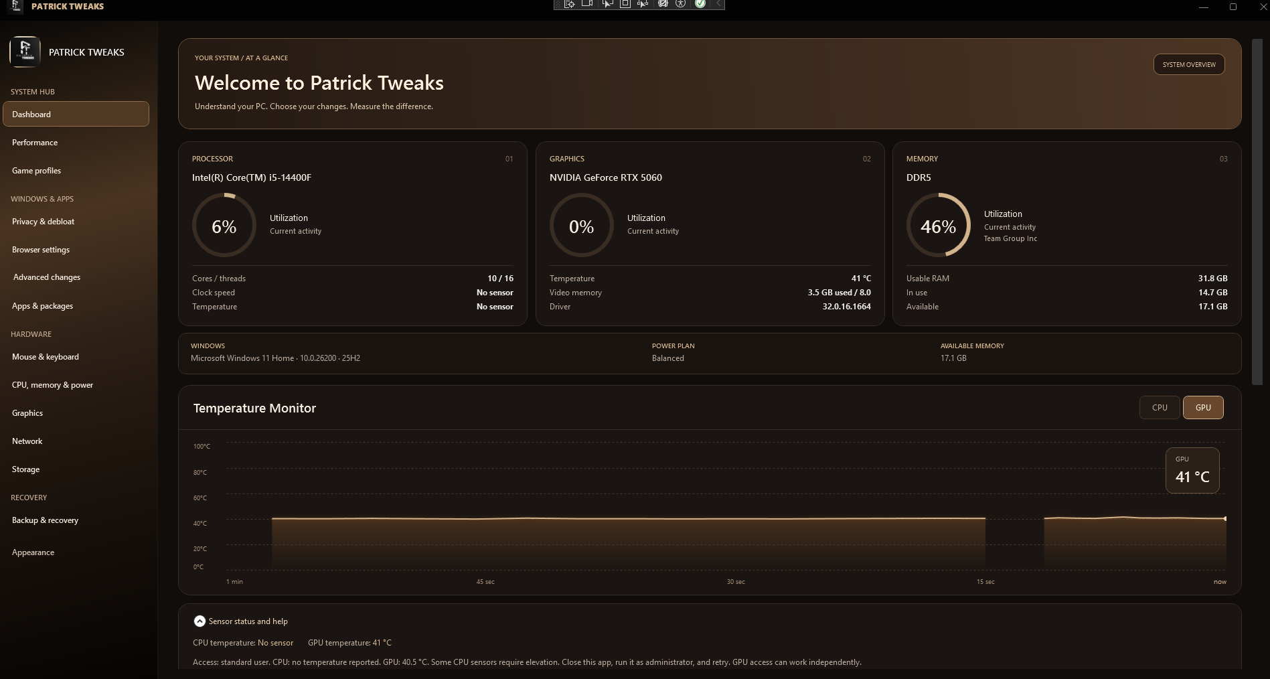Click Usable RAM 31.8 GB value
The height and width of the screenshot is (679, 1270).
(1212, 279)
